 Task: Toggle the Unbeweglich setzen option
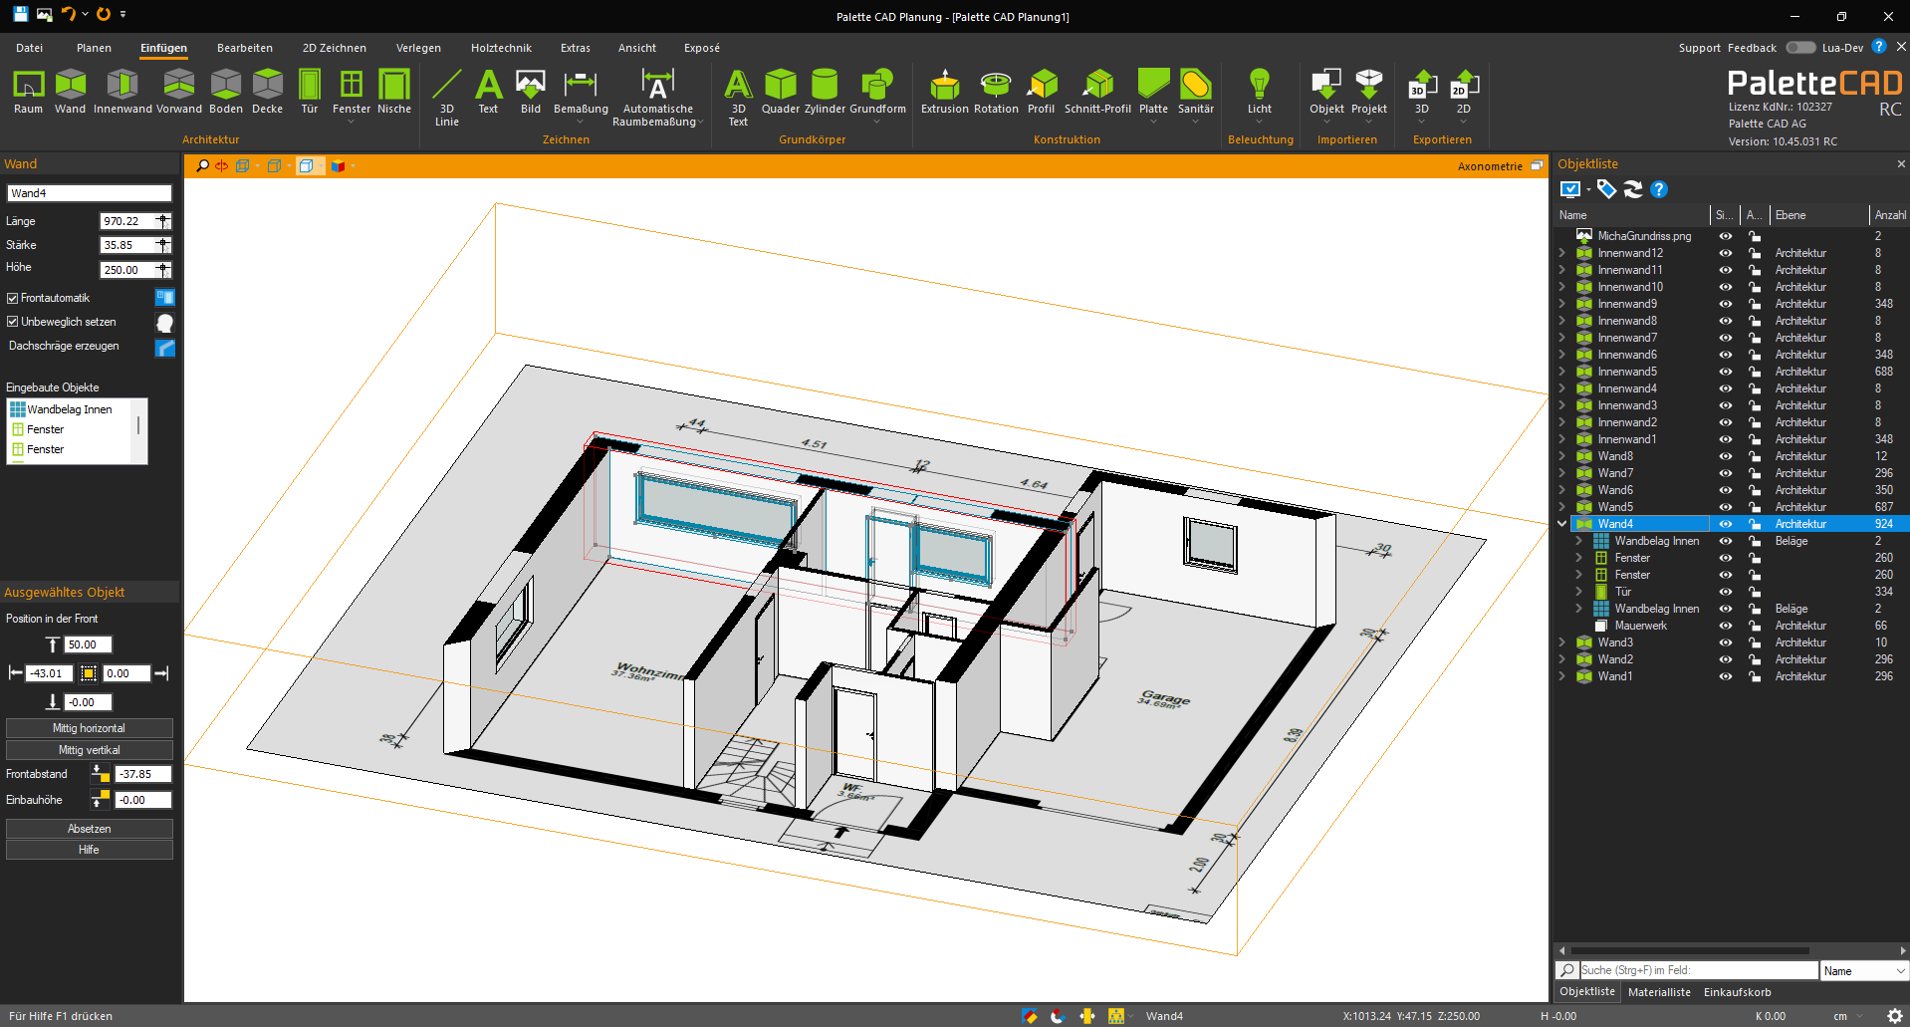pos(12,321)
